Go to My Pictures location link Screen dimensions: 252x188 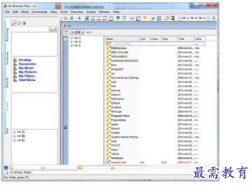point(28,72)
